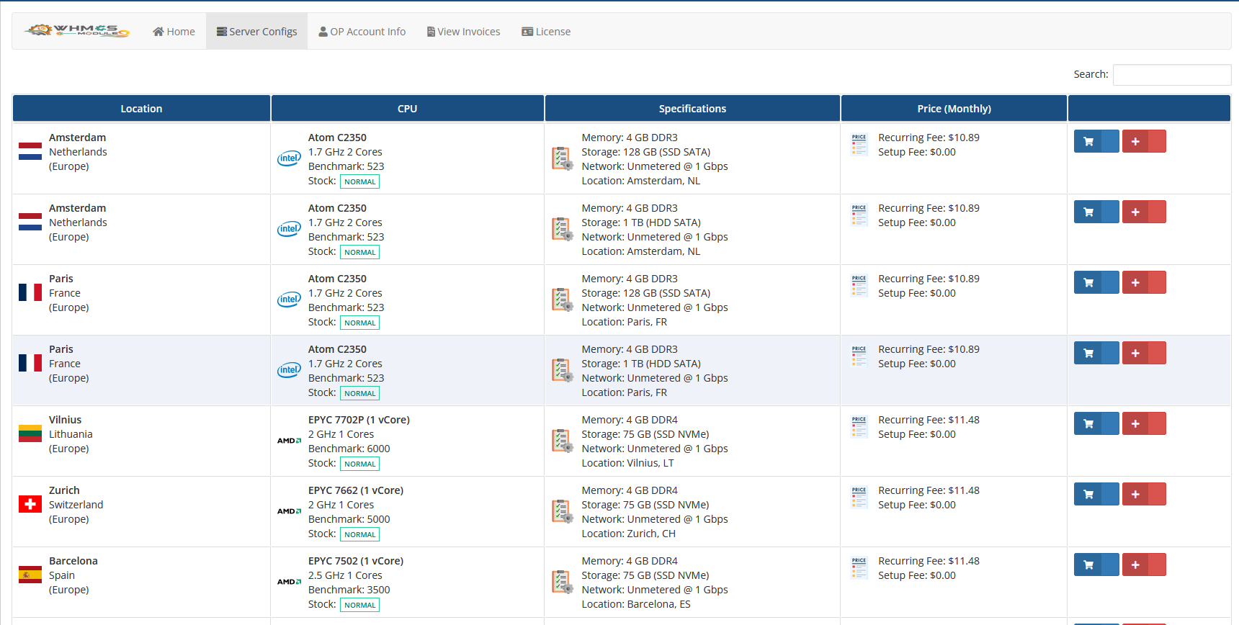Add Paris 1 TB HDD server to cart

(1096, 353)
